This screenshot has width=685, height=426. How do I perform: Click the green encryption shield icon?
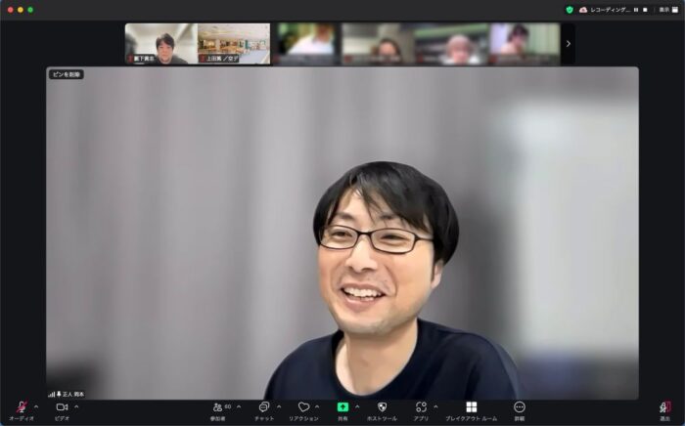[570, 9]
